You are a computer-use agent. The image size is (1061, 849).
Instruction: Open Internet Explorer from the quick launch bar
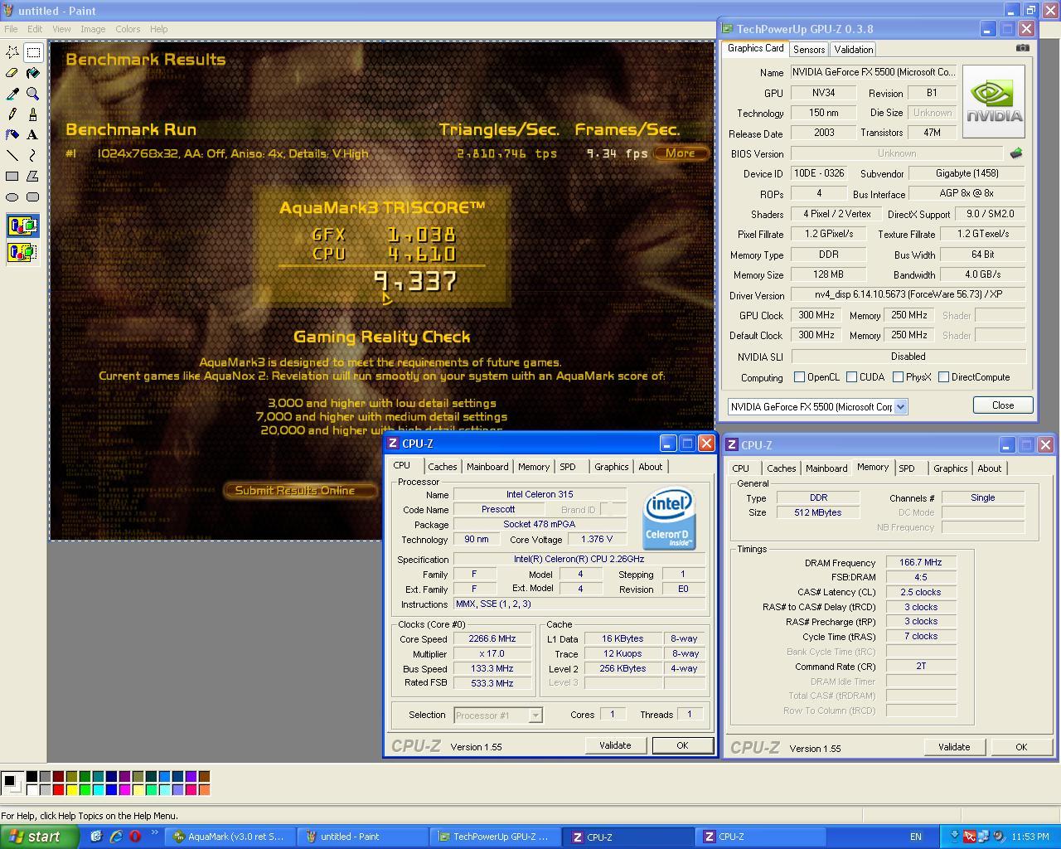(116, 837)
